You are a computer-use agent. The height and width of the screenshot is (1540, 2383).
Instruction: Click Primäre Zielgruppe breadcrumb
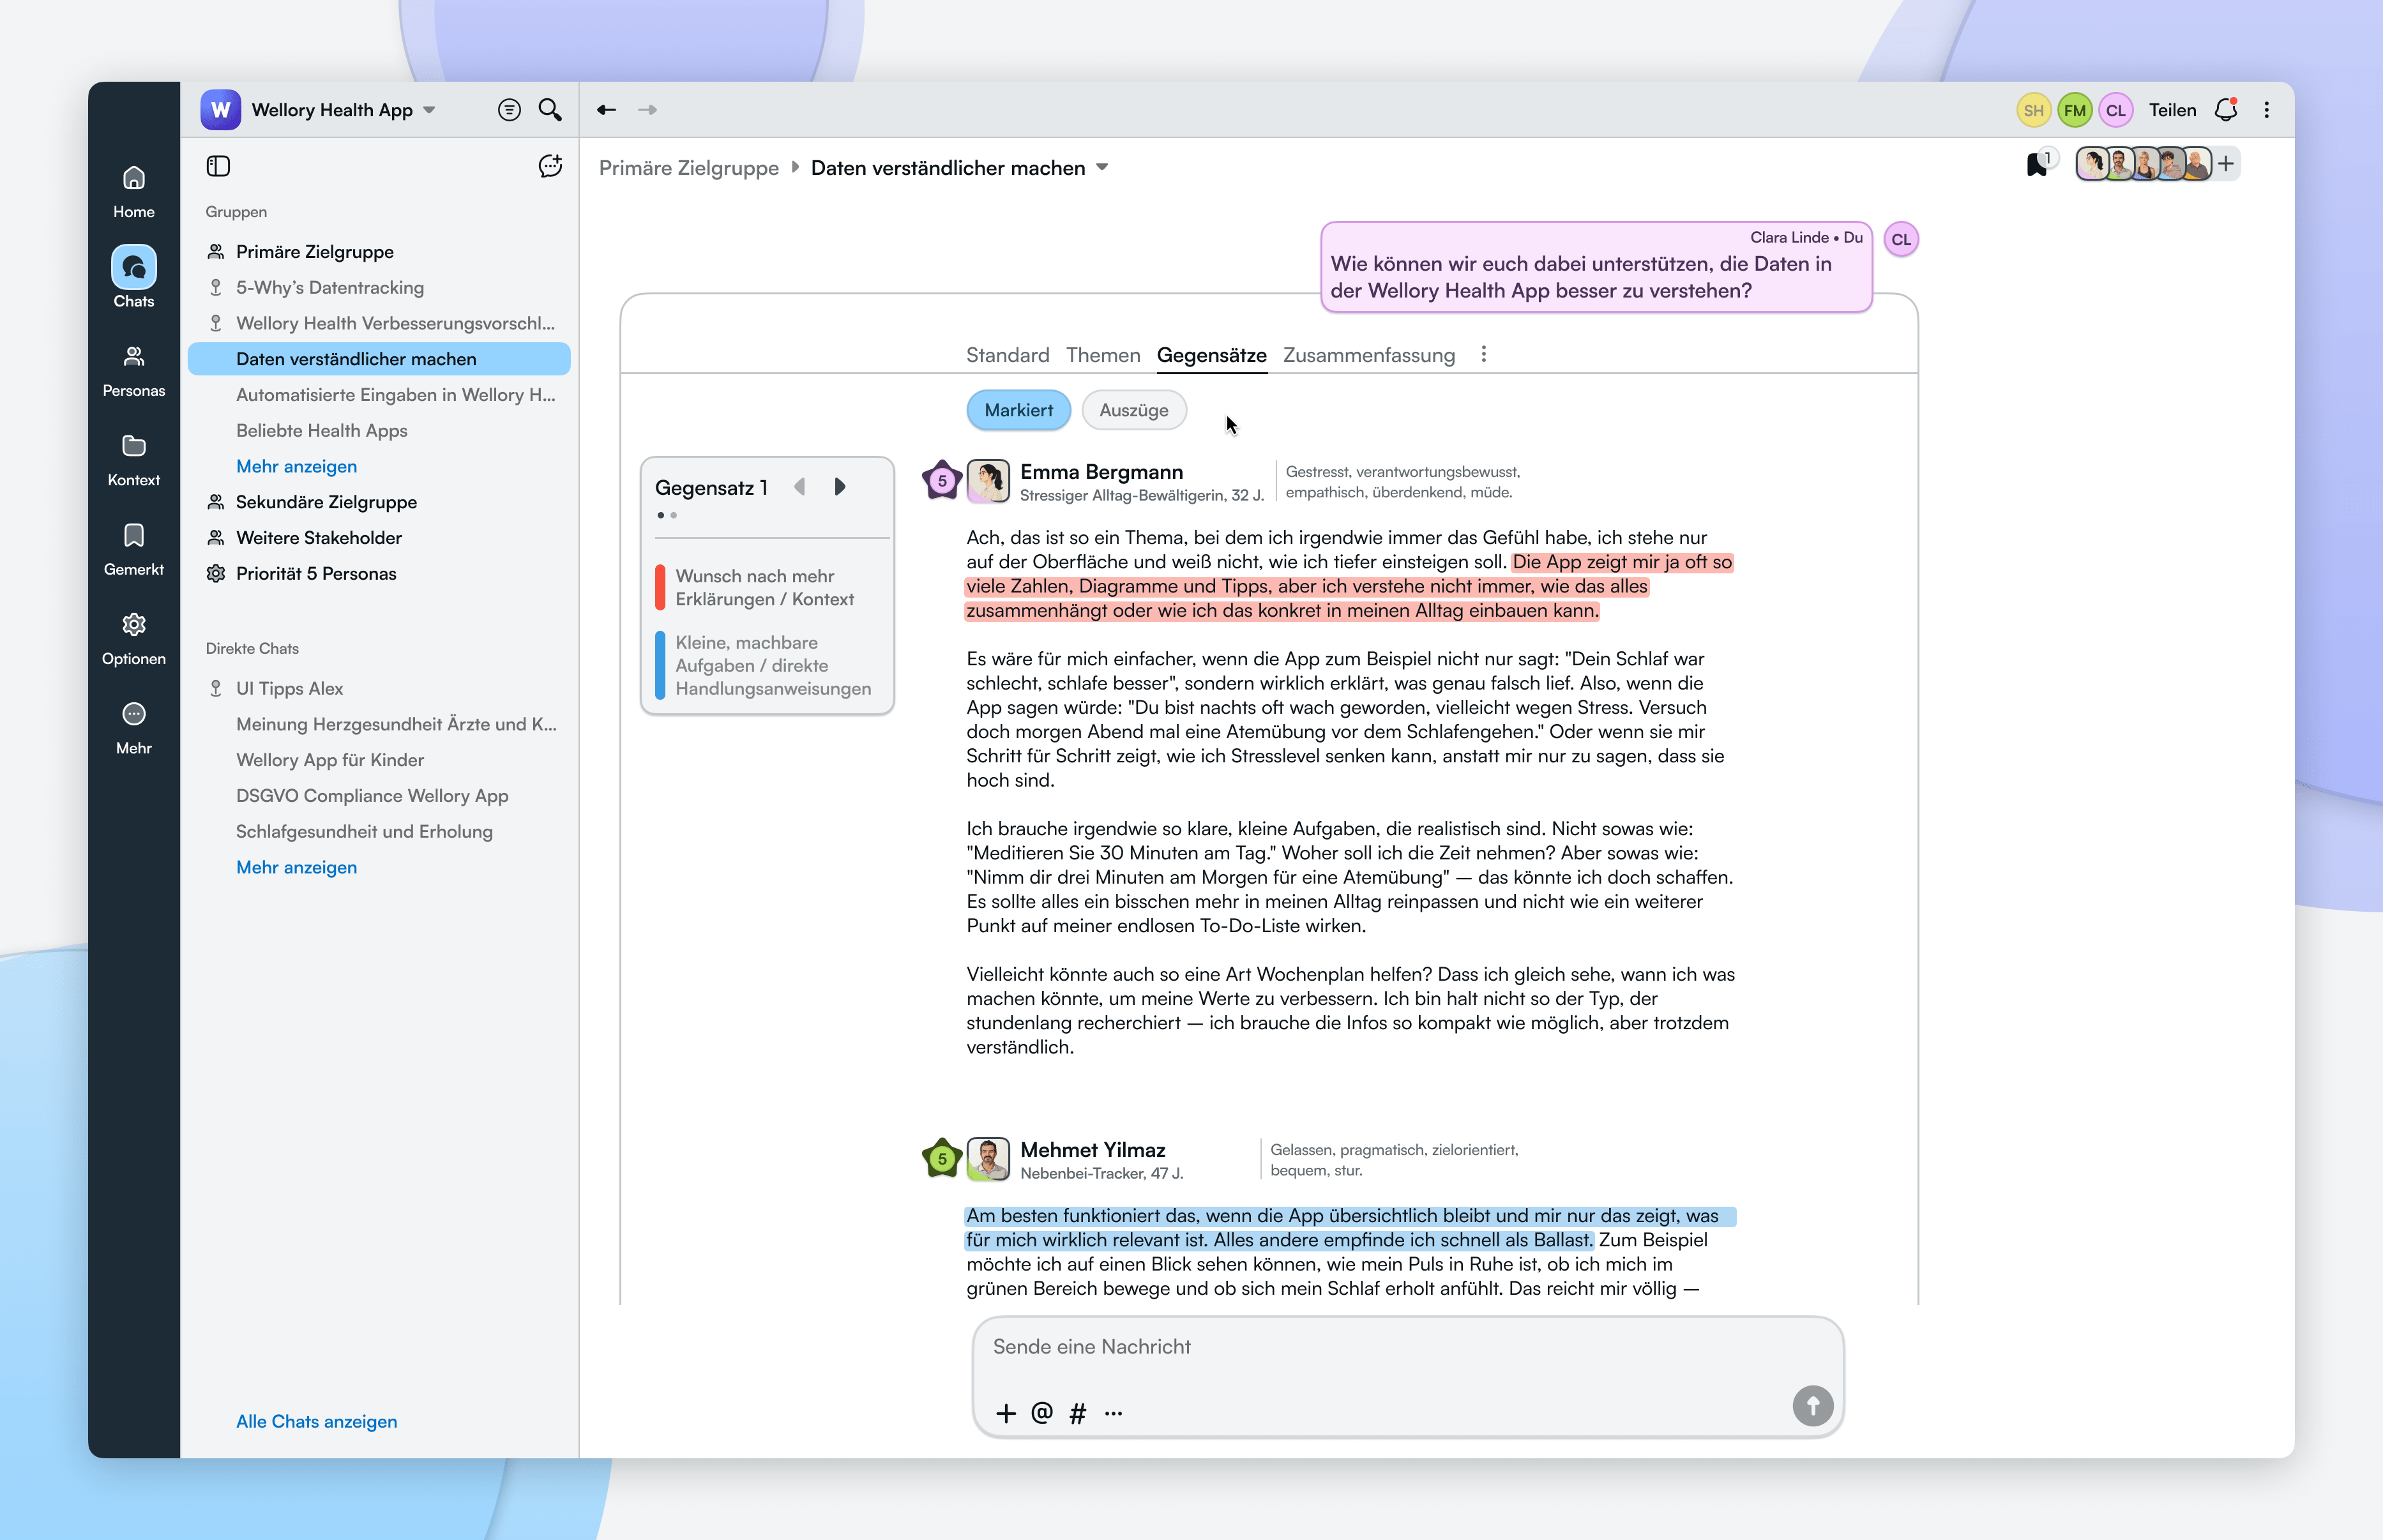click(688, 168)
